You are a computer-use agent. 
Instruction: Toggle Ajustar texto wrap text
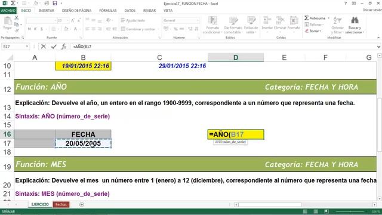133,20
